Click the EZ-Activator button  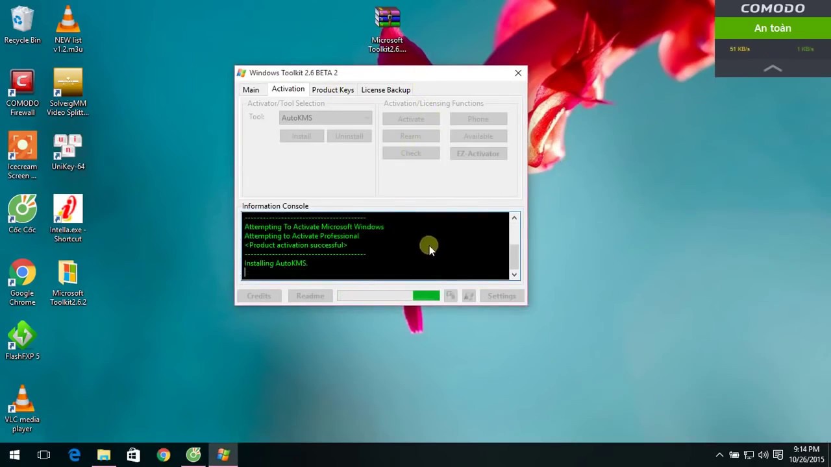click(x=478, y=153)
